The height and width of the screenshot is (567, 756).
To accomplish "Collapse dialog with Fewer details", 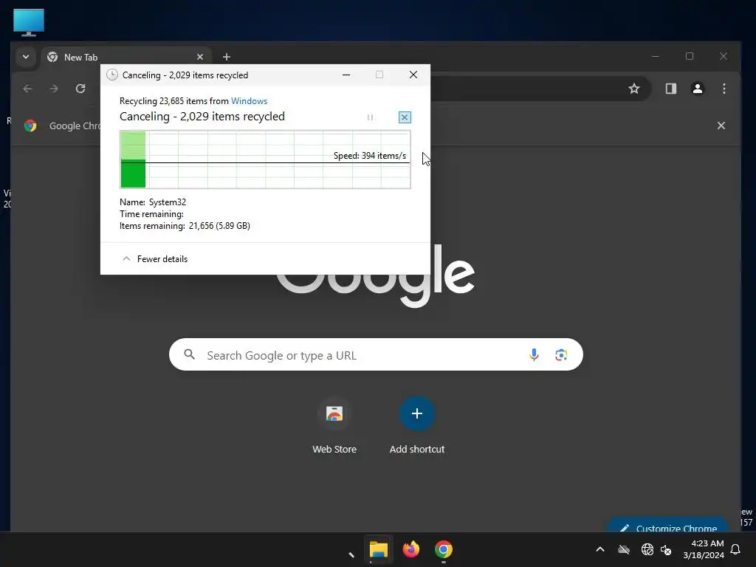I will (x=155, y=259).
